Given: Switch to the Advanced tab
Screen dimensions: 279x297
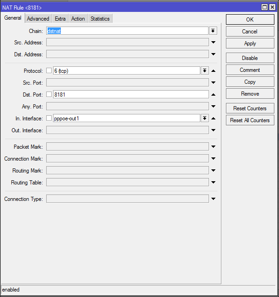Looking at the screenshot, I should [38, 19].
